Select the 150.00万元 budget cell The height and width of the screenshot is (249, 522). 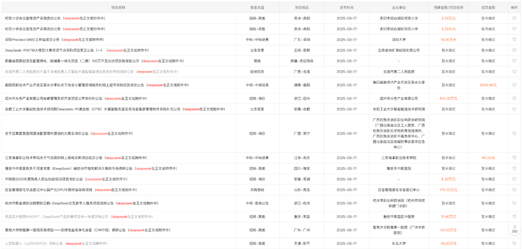pos(449,98)
